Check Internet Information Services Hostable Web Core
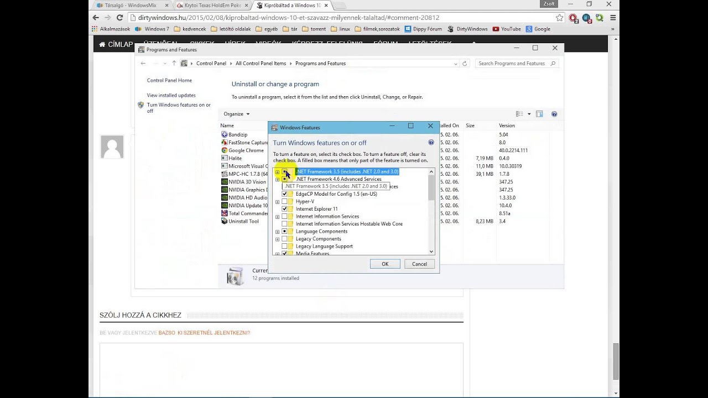The height and width of the screenshot is (398, 708). point(285,224)
